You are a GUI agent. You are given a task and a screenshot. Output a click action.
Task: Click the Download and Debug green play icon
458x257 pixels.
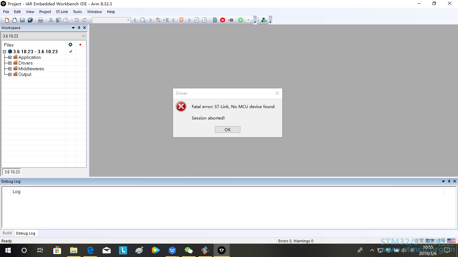240,20
